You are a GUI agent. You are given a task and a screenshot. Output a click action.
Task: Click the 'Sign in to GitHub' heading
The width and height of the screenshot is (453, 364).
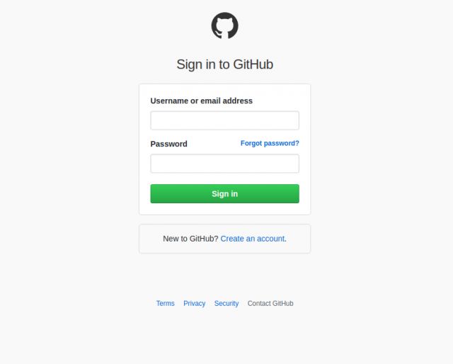pos(225,64)
